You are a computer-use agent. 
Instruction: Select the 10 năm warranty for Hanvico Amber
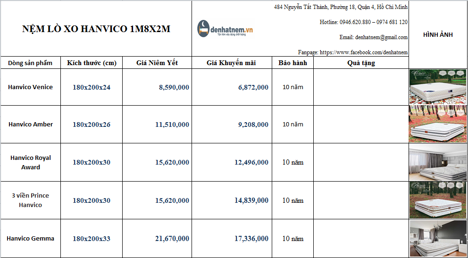point(292,125)
